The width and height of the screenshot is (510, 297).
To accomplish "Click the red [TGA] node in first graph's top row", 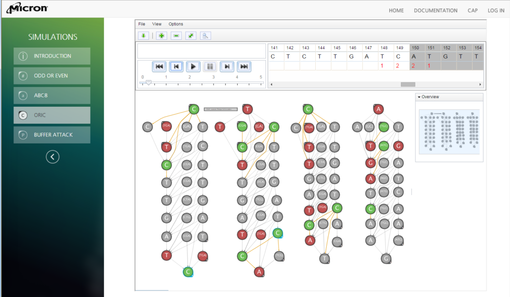I will [x=166, y=126].
